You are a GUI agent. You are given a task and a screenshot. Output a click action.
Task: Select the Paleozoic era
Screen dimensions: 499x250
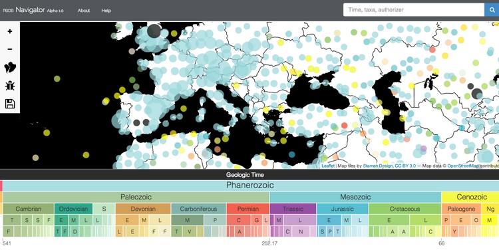[x=136, y=197]
